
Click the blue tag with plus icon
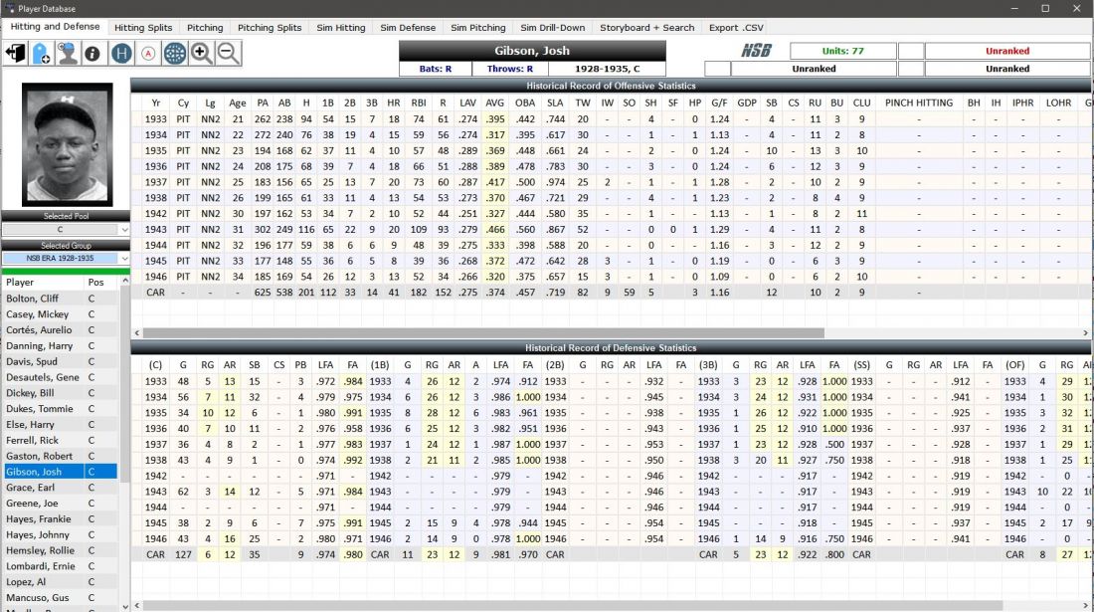[x=41, y=54]
